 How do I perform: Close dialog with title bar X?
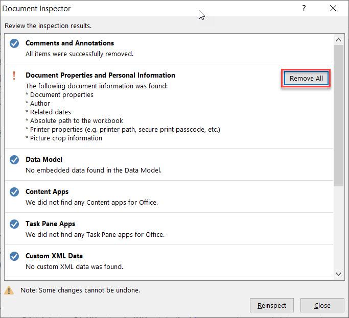point(333,9)
